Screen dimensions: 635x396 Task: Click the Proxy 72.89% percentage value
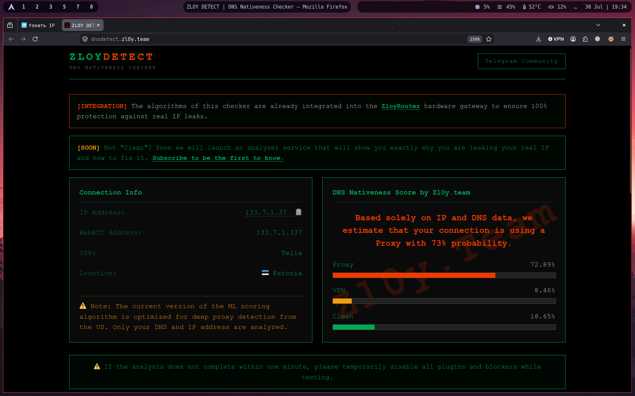pyautogui.click(x=543, y=265)
